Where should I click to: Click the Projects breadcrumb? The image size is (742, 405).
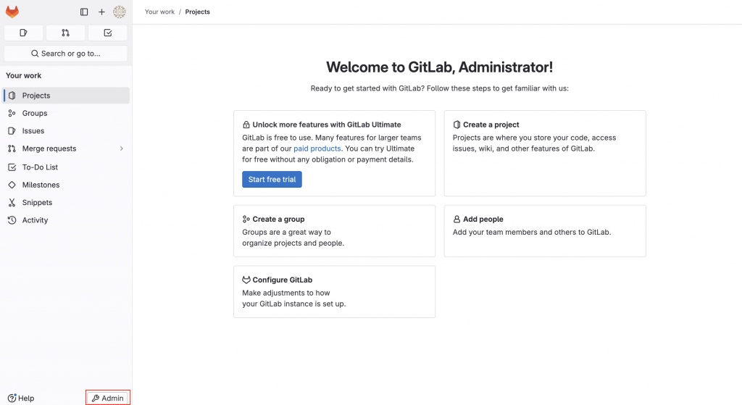pyautogui.click(x=197, y=12)
